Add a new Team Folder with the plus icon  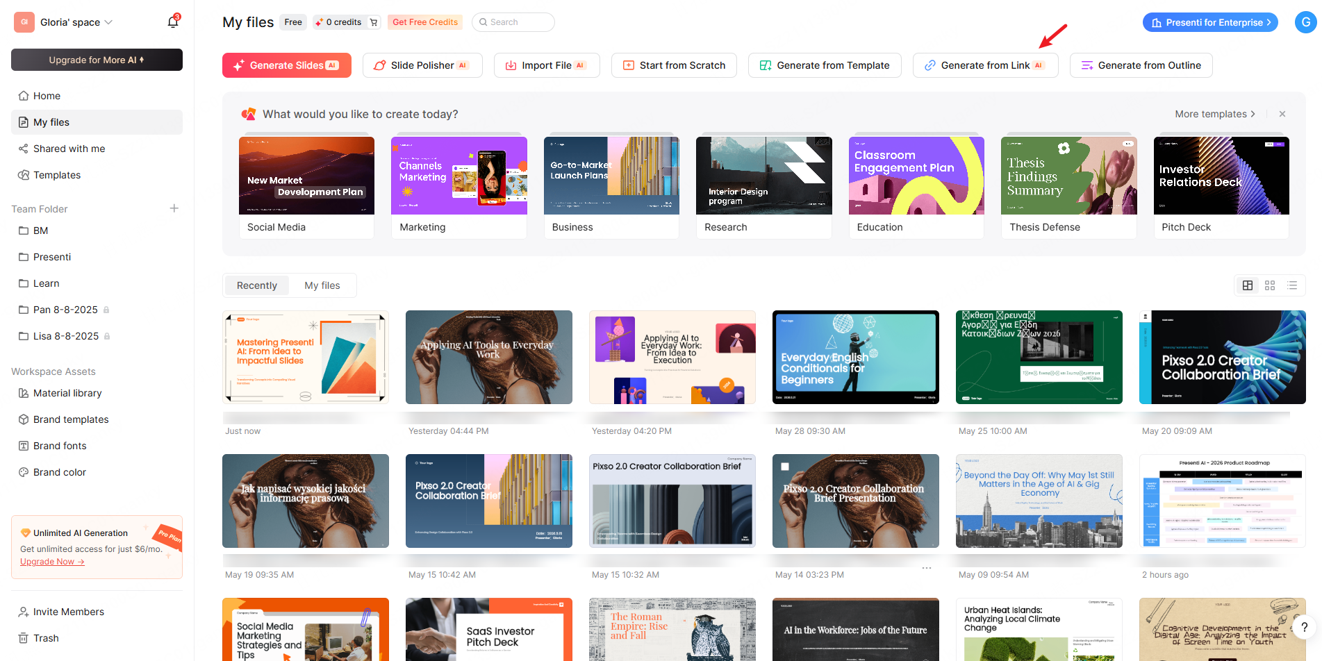point(174,208)
